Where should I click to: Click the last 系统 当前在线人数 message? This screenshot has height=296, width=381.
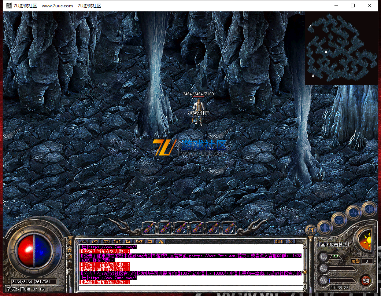click(105, 282)
